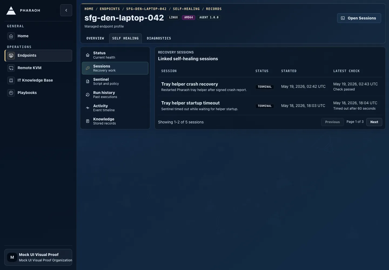Collapse the sidebar with the chevron button
This screenshot has width=389, height=270.
point(66,10)
